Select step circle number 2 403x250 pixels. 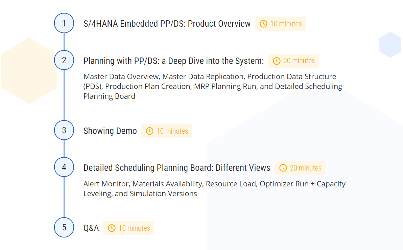pos(64,60)
